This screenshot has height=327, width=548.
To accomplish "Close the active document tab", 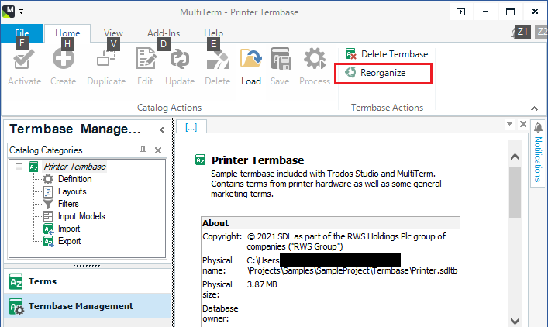I will pyautogui.click(x=523, y=124).
